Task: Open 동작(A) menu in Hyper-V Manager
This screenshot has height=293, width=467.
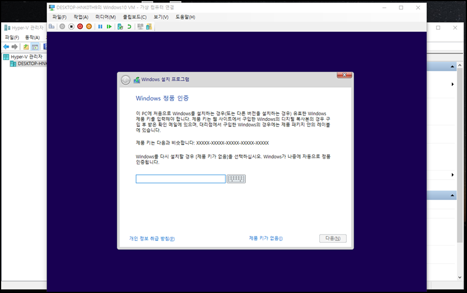Action: [x=32, y=37]
